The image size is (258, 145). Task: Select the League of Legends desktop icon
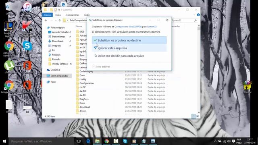click(x=9, y=29)
